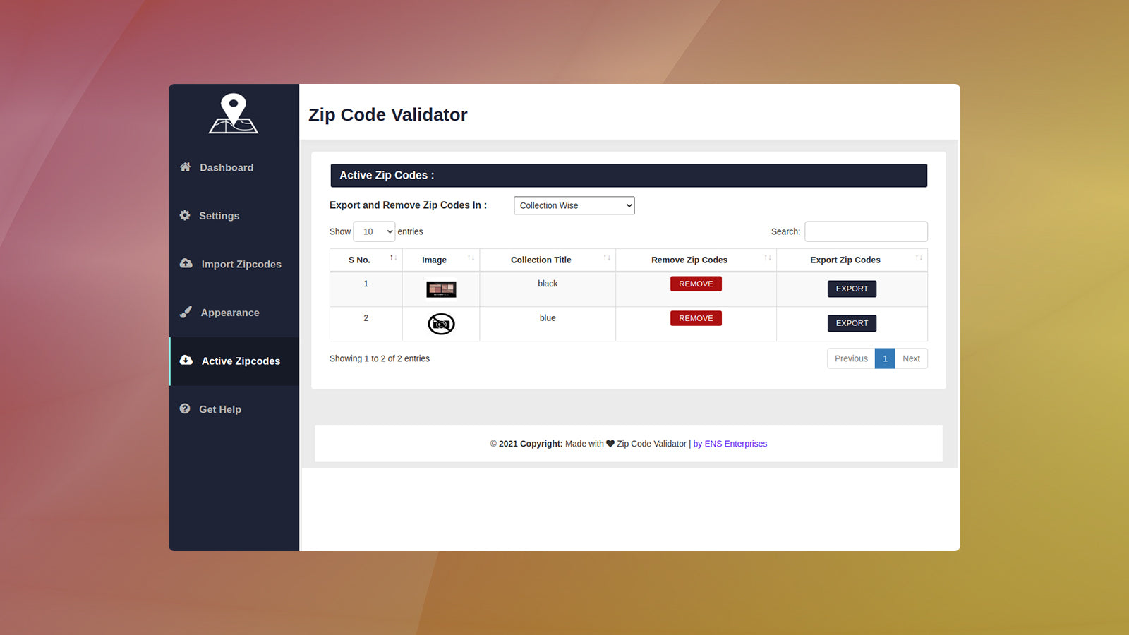This screenshot has width=1129, height=635.
Task: Click the Appearance brush icon
Action: click(x=185, y=312)
